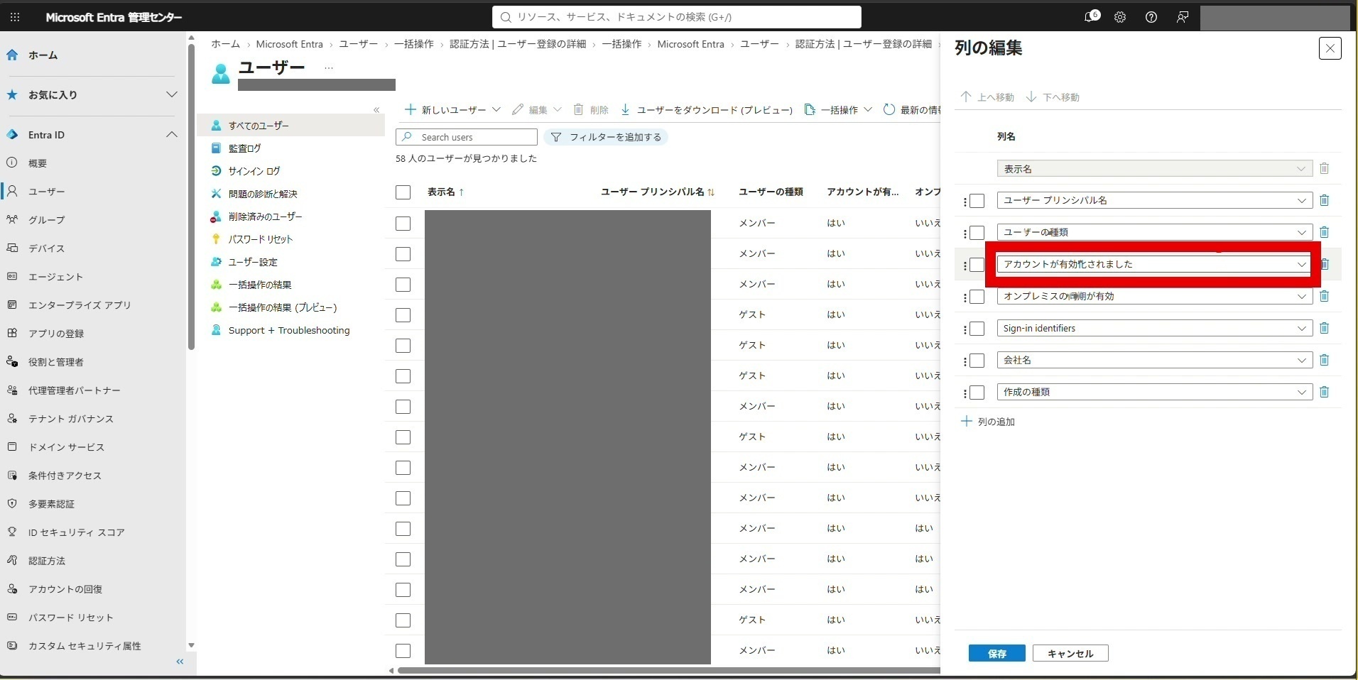
Task: Collapse the users submenu pane chevron
Action: coord(376,110)
